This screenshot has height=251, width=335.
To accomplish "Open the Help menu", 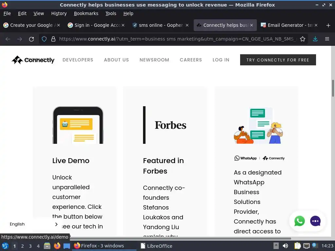I will click(128, 13).
